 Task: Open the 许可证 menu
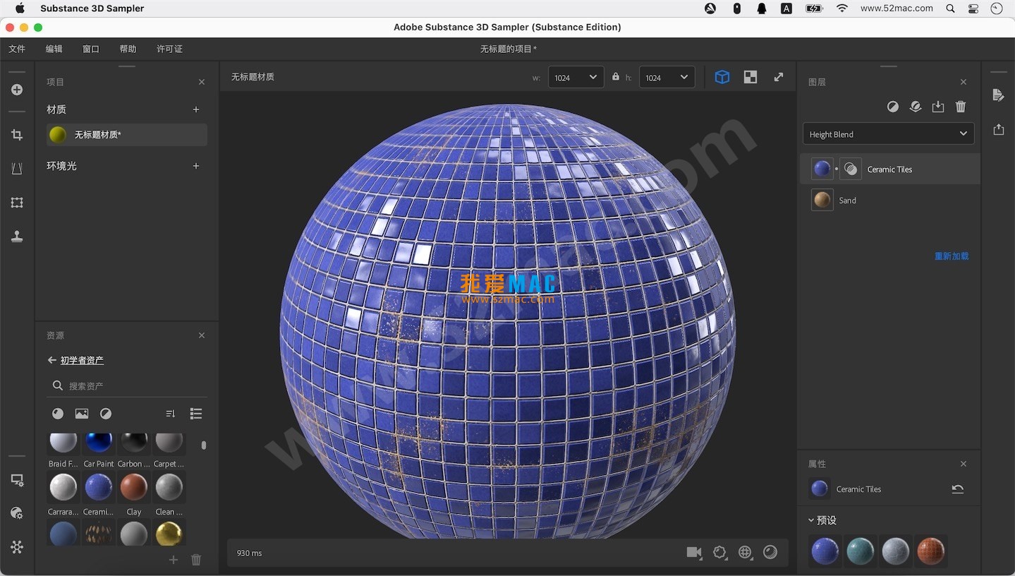169,49
